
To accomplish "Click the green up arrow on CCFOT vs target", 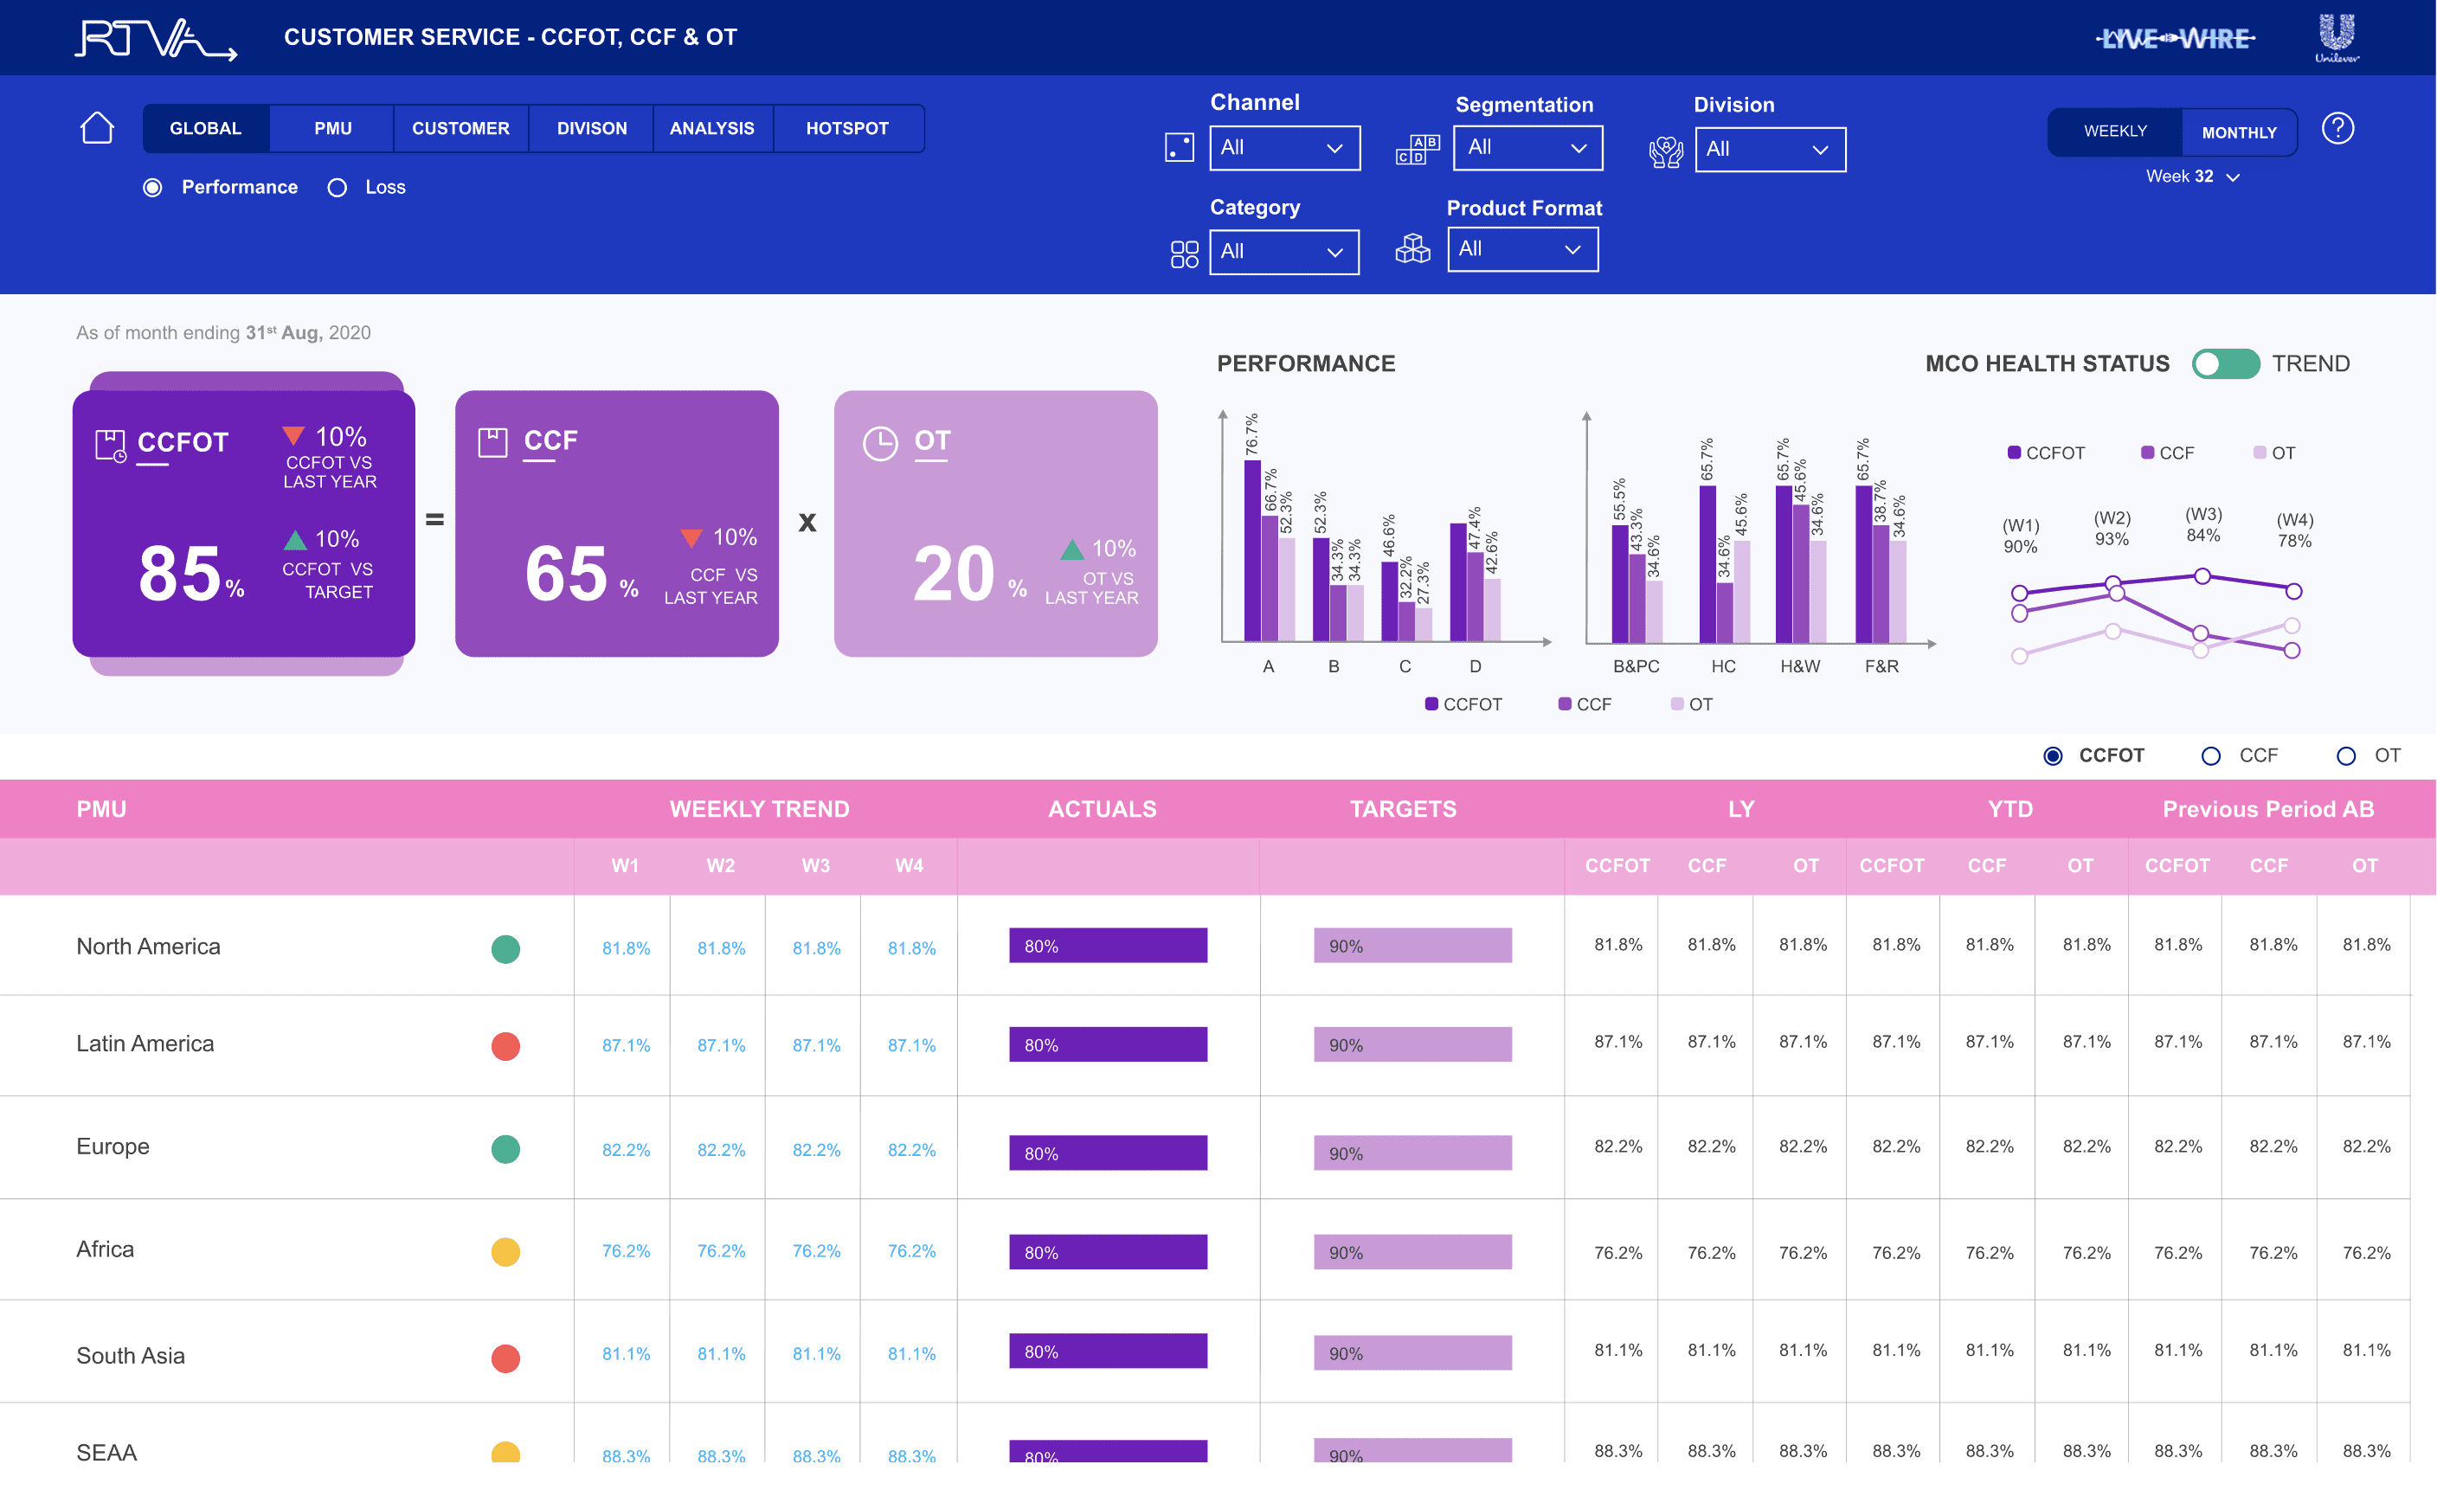I will 295,540.
